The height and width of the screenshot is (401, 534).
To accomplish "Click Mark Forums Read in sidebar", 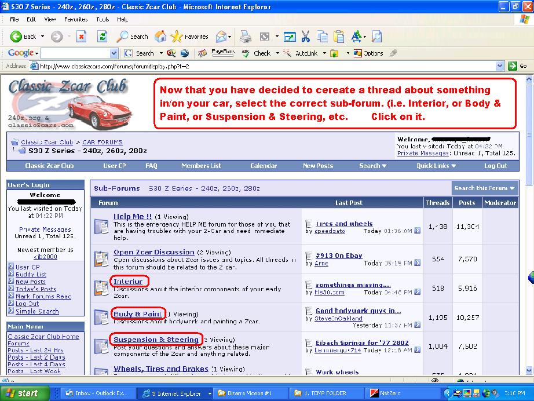I will (x=43, y=297).
